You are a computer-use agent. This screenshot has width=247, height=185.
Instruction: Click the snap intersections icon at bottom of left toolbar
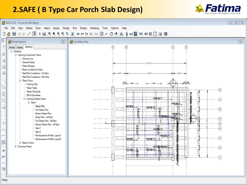point(3,169)
